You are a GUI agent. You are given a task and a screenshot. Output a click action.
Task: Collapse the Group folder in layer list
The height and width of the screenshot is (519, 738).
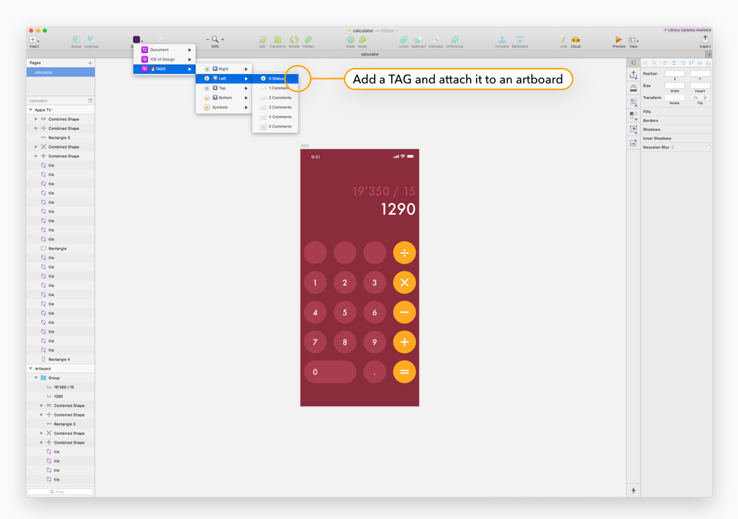click(36, 378)
